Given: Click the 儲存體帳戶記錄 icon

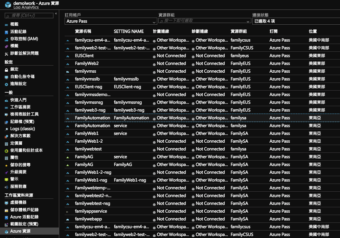Looking at the screenshot, I should click(x=6, y=210).
